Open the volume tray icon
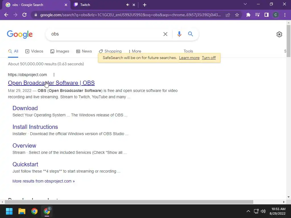The height and width of the screenshot is (218, 291). click(x=263, y=211)
